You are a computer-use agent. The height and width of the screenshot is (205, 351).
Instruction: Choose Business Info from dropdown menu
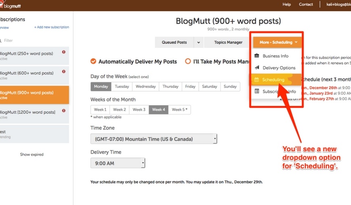pos(276,56)
